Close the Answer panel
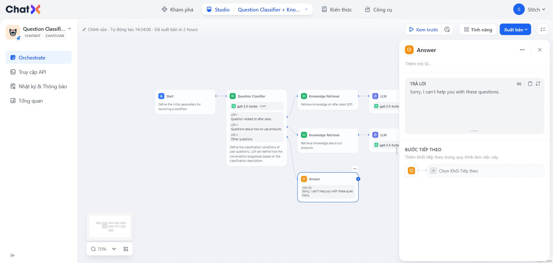The image size is (553, 263). 540,50
